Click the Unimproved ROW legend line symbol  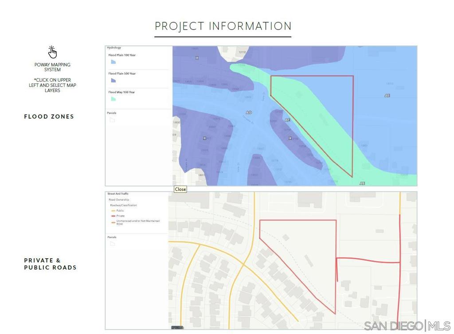pos(113,222)
